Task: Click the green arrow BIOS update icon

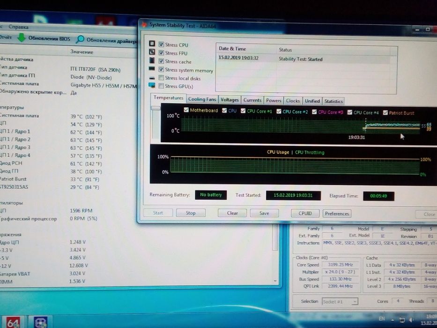Action: click(x=22, y=37)
